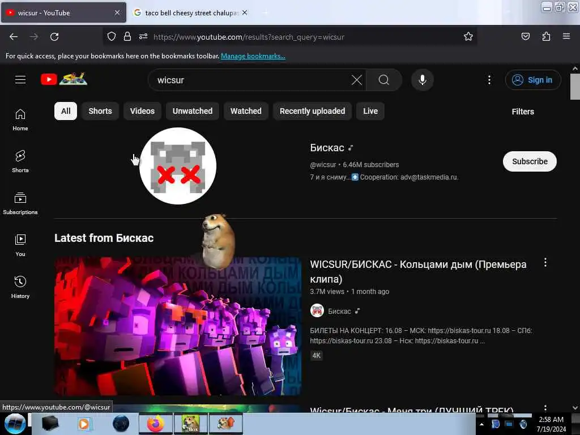The width and height of the screenshot is (580, 435).
Task: Go back with the browser back arrow
Action: coord(14,37)
